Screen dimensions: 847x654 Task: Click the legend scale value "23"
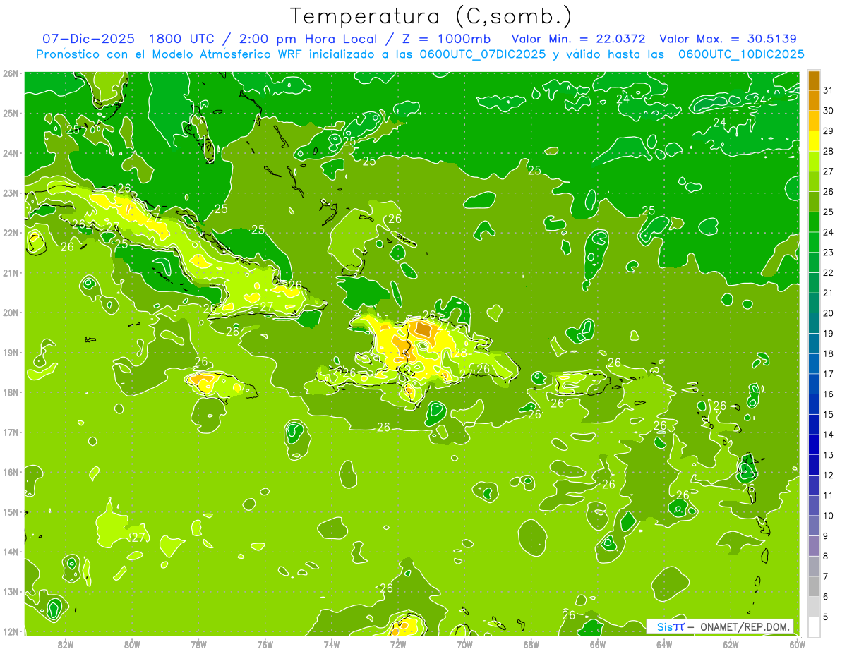[x=829, y=252]
